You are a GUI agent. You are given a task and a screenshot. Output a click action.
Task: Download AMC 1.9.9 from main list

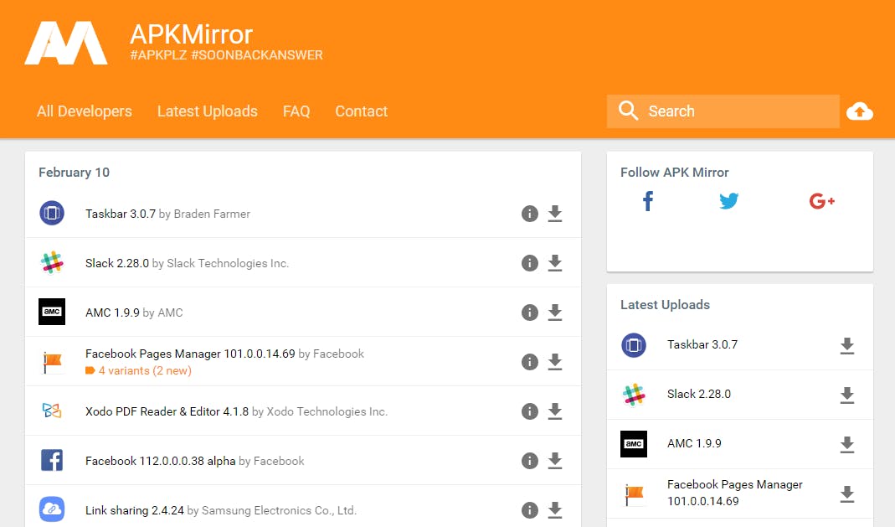[554, 313]
